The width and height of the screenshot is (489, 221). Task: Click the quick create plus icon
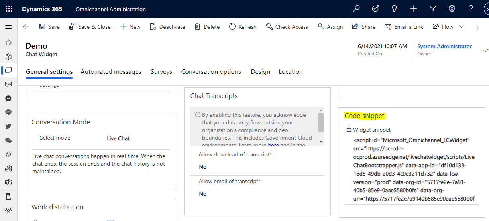click(x=414, y=9)
